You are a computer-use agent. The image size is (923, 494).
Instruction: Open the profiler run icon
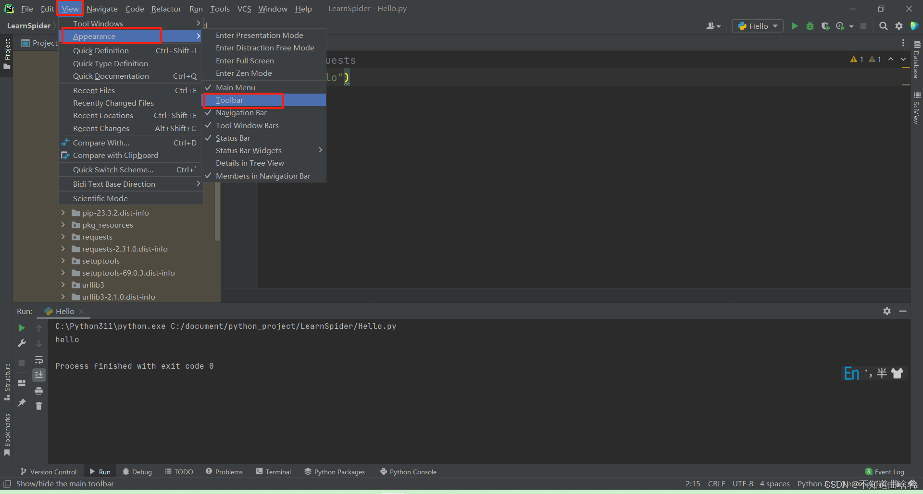point(840,26)
